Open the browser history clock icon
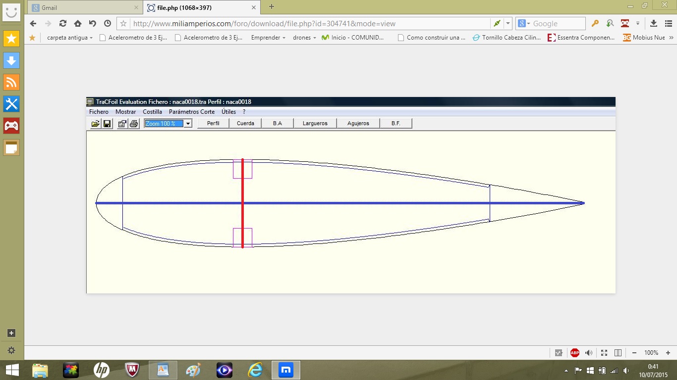The height and width of the screenshot is (380, 677). (x=108, y=23)
